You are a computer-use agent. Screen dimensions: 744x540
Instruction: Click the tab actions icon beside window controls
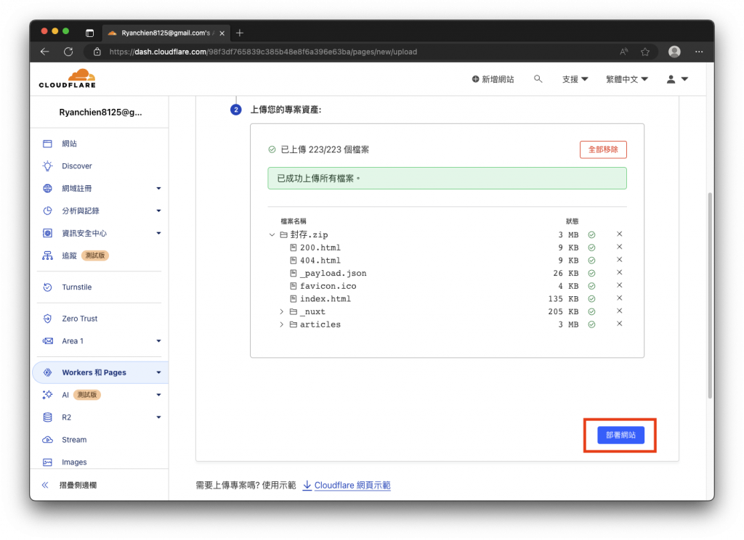coord(89,33)
